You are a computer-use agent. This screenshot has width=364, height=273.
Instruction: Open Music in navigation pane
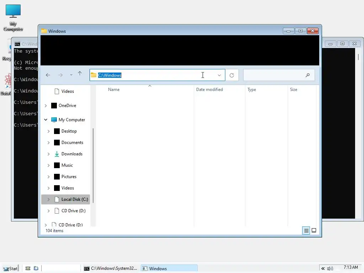(x=67, y=165)
